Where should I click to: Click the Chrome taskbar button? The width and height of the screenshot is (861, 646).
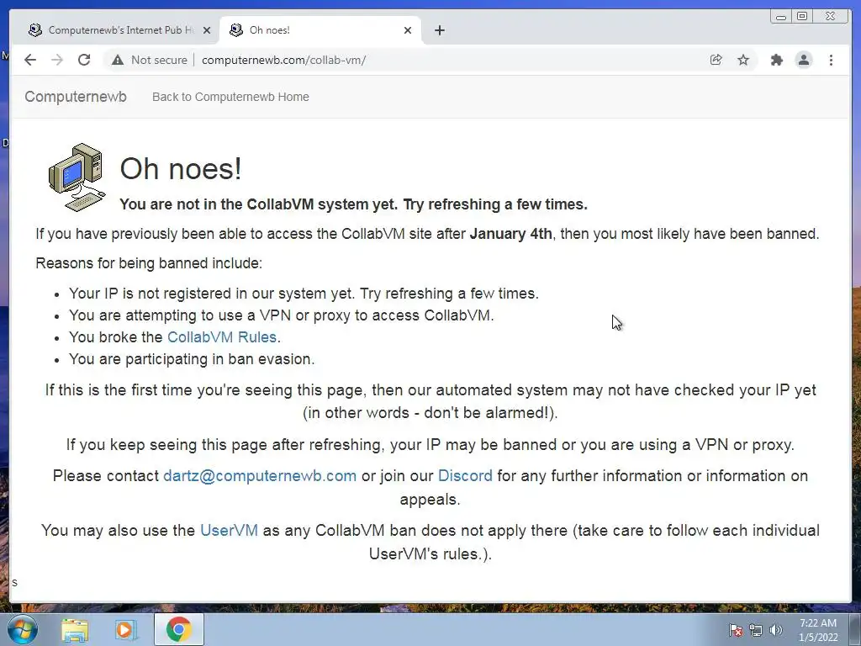(179, 629)
